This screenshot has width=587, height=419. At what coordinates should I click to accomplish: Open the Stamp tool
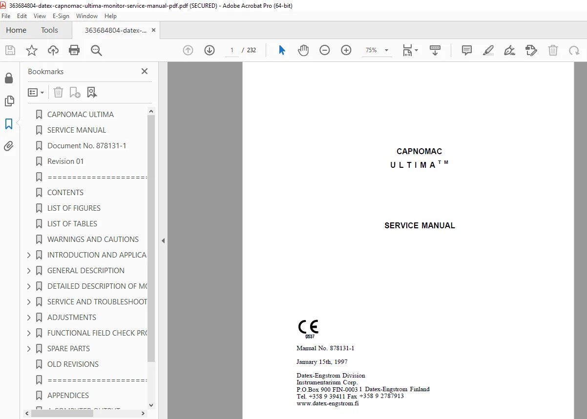click(x=531, y=50)
